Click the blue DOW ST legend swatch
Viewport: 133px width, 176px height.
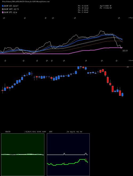3,6
